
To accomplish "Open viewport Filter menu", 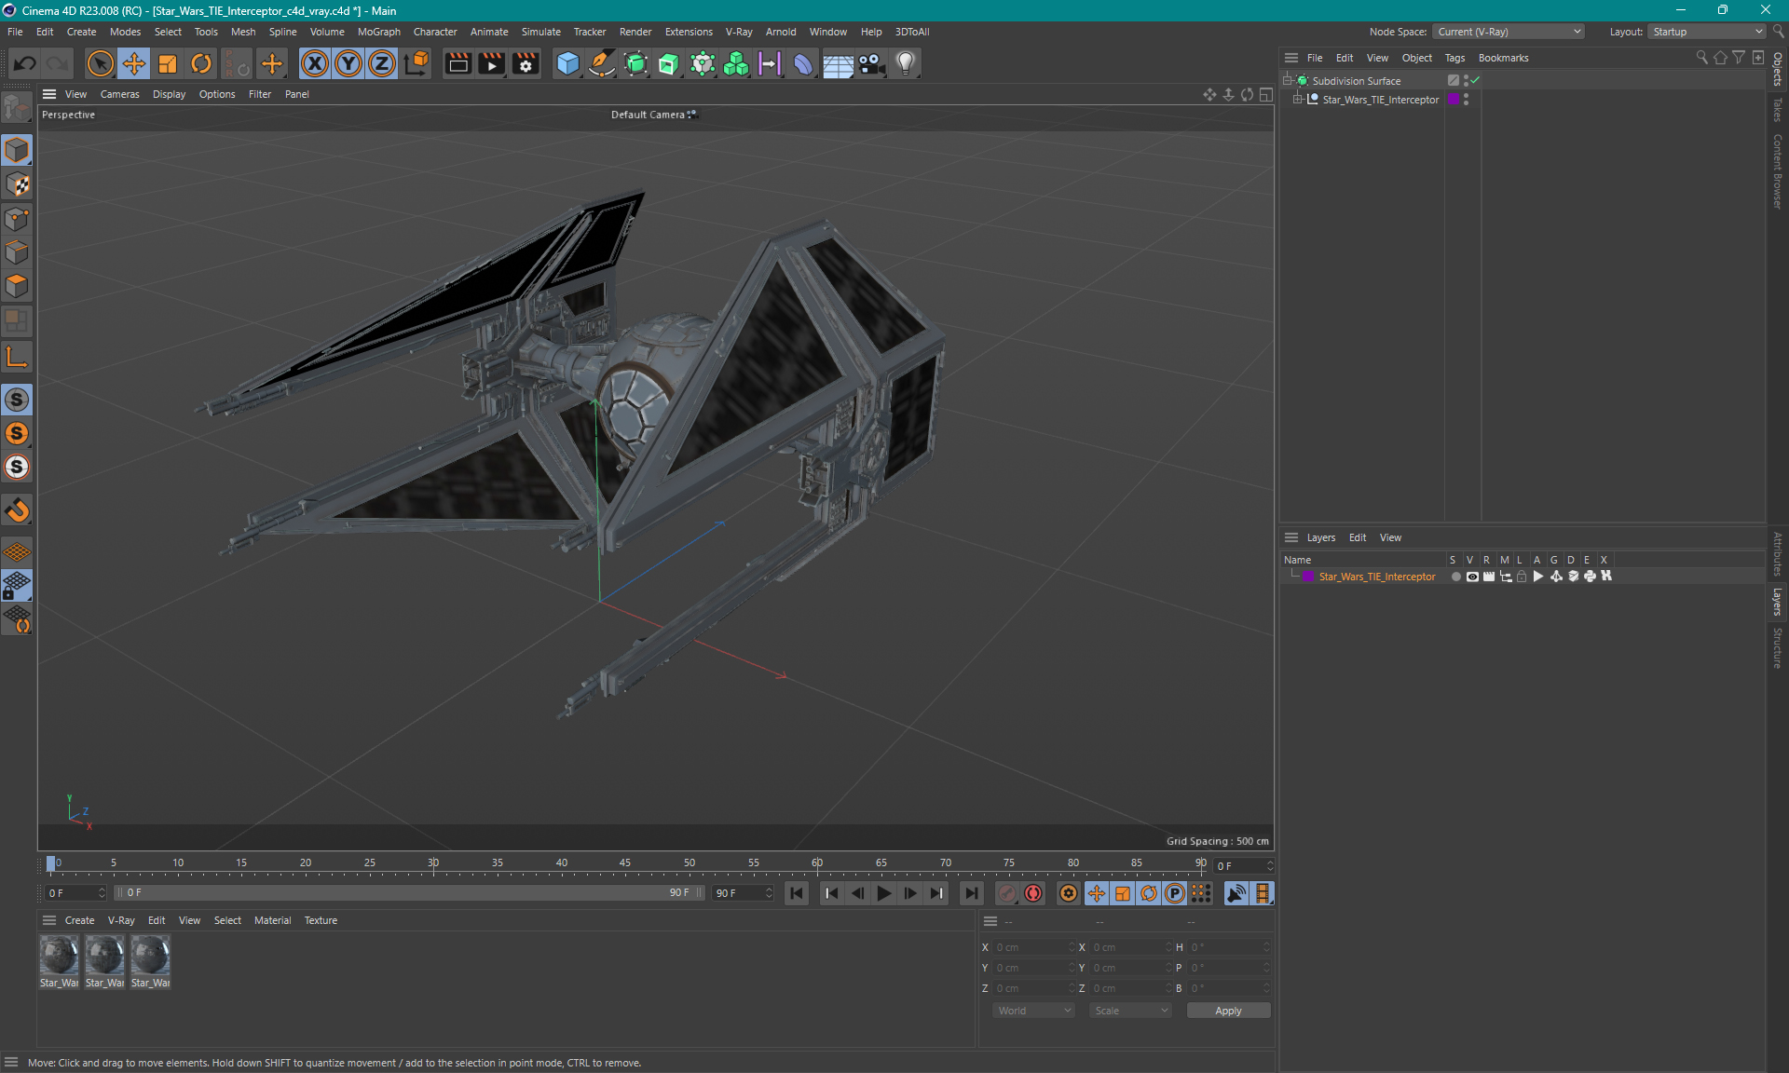I will click(x=260, y=94).
